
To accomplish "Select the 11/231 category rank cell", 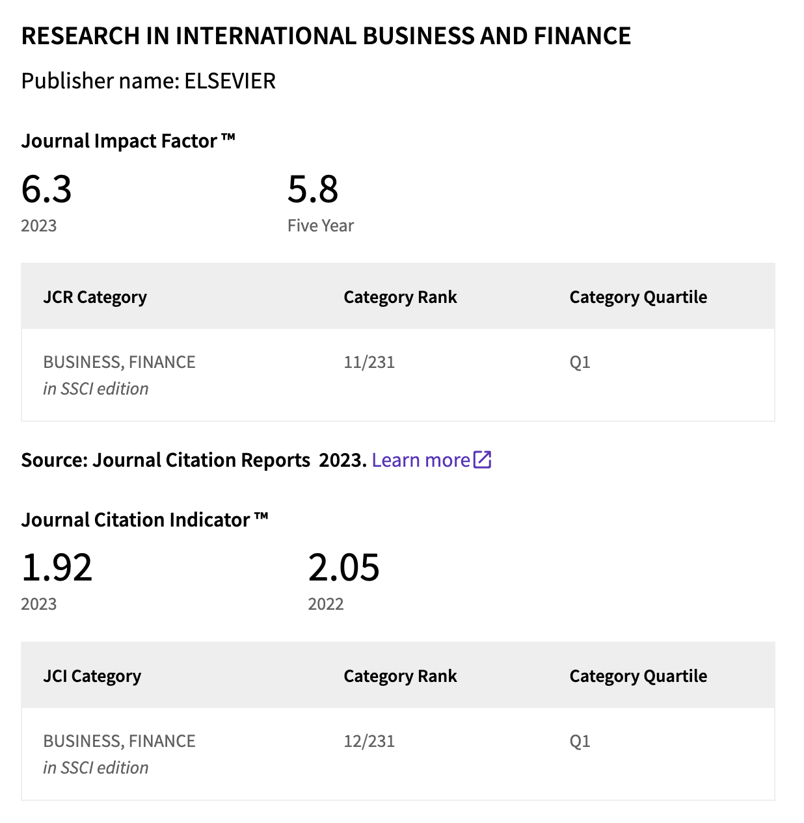I will click(x=369, y=362).
